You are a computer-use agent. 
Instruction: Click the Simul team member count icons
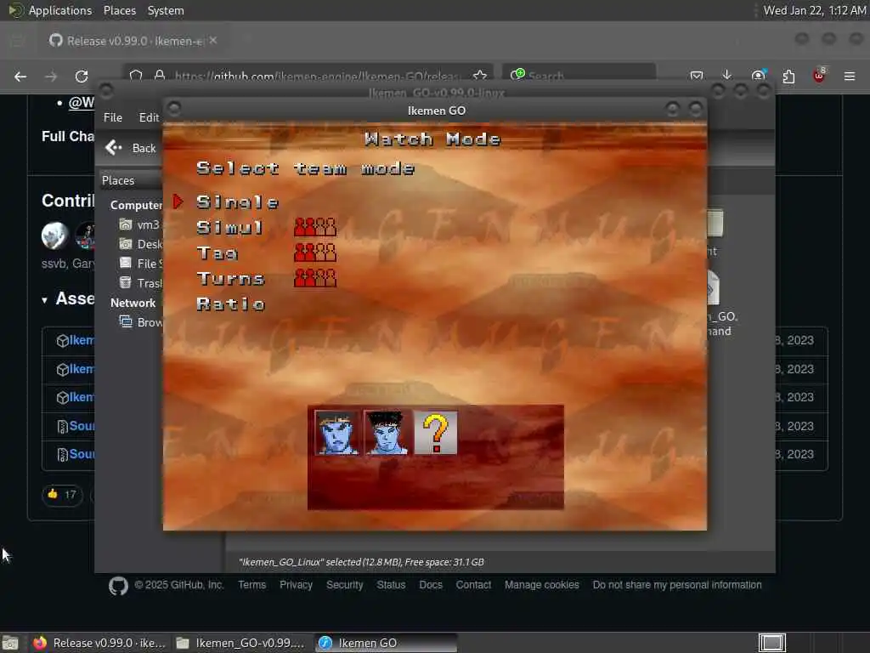[314, 227]
